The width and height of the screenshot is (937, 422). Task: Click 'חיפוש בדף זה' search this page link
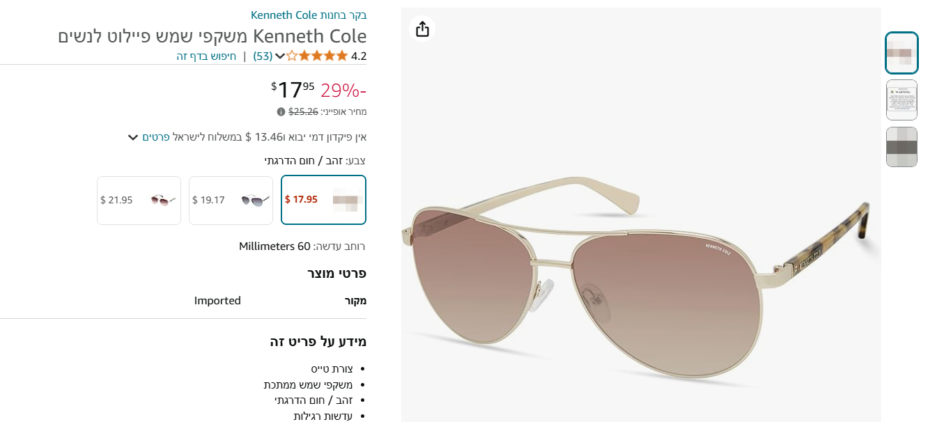(x=206, y=56)
